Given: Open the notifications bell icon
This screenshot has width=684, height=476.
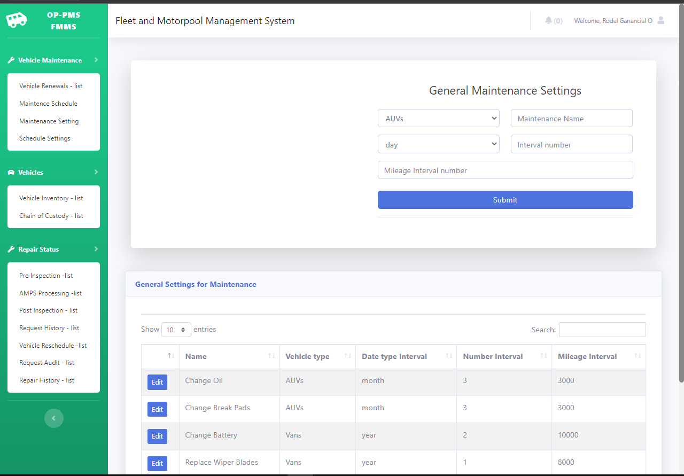Looking at the screenshot, I should coord(548,20).
